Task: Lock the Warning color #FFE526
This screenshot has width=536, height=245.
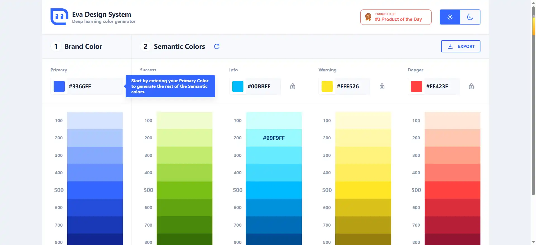Action: (382, 86)
